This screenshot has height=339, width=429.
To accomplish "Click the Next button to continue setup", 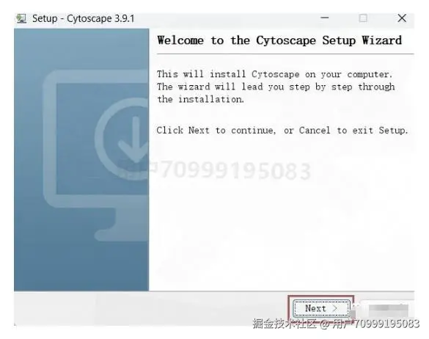I will pos(321,308).
